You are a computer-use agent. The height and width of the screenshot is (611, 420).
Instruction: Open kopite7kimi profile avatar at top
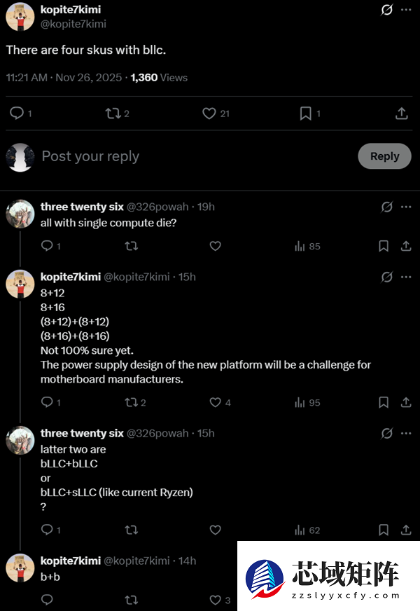click(20, 15)
